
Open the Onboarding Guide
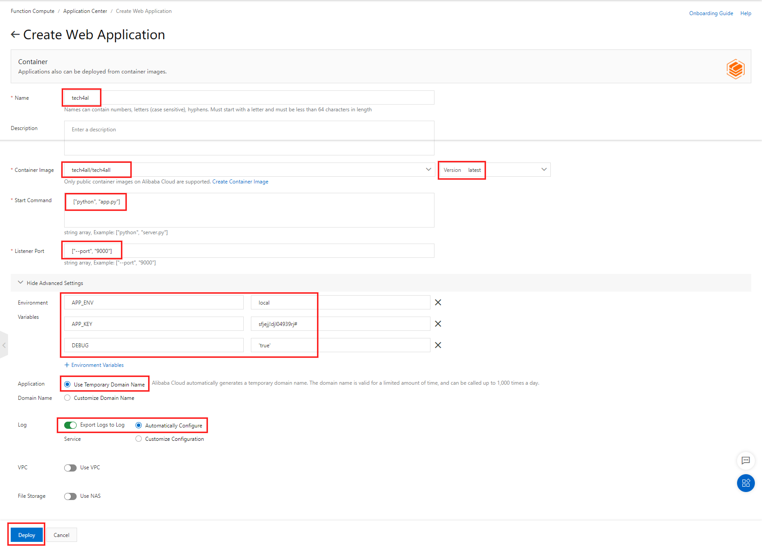point(711,13)
